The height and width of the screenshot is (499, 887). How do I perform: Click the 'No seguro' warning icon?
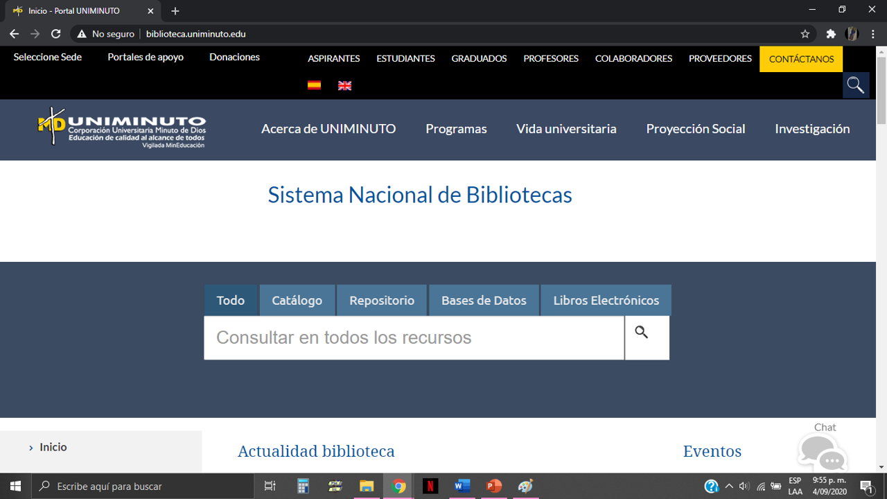click(x=82, y=34)
